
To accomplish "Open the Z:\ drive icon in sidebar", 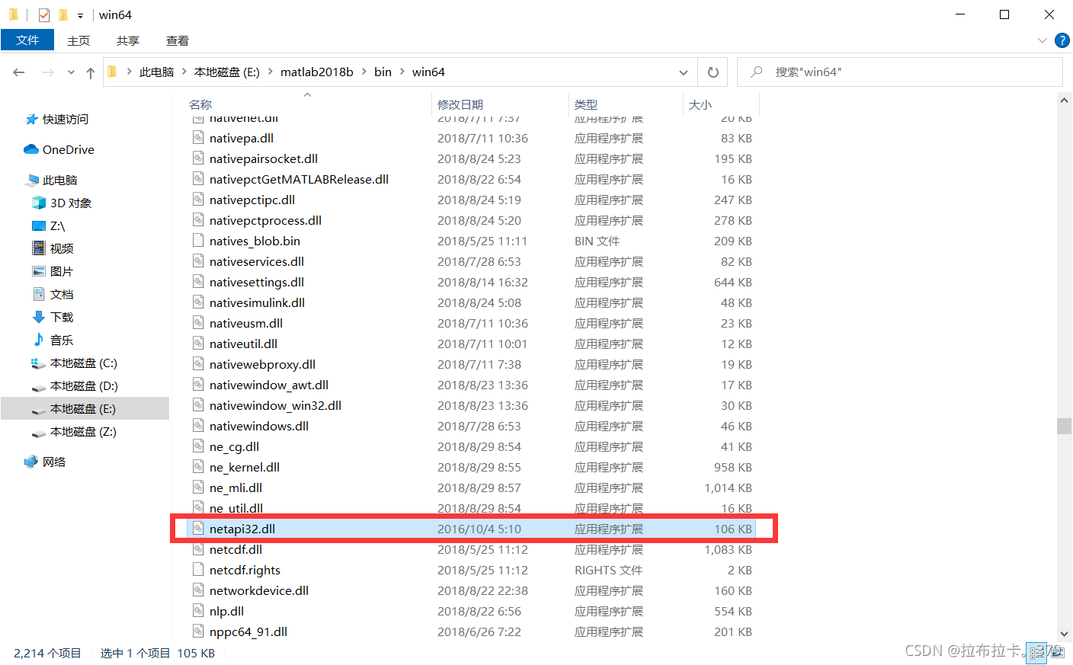I will point(39,225).
